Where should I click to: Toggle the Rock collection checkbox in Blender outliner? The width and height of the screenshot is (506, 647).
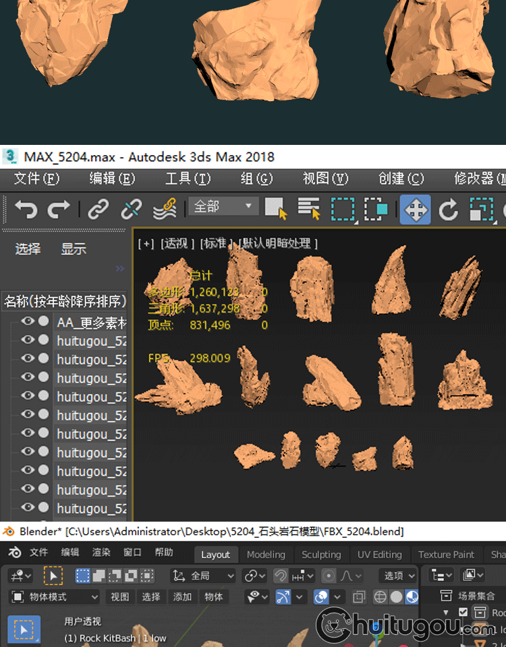tap(463, 612)
